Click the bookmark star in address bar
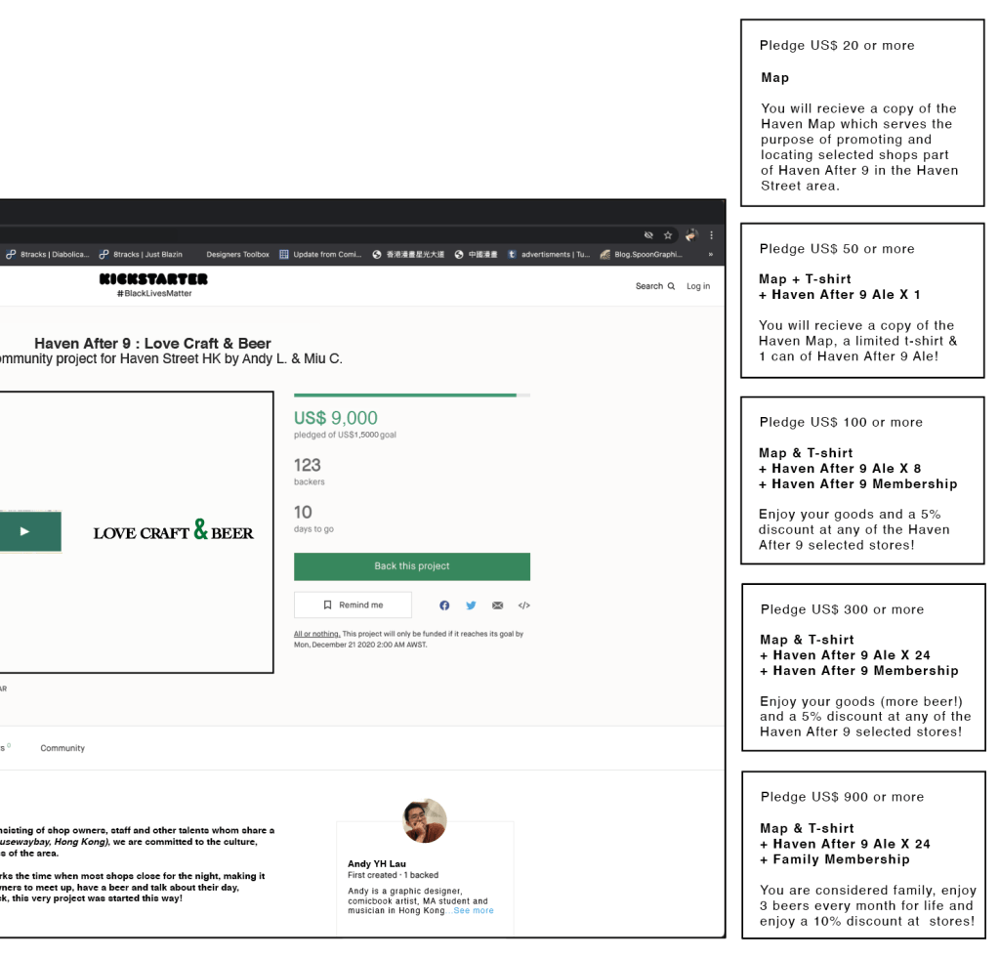The width and height of the screenshot is (999, 959). click(668, 235)
